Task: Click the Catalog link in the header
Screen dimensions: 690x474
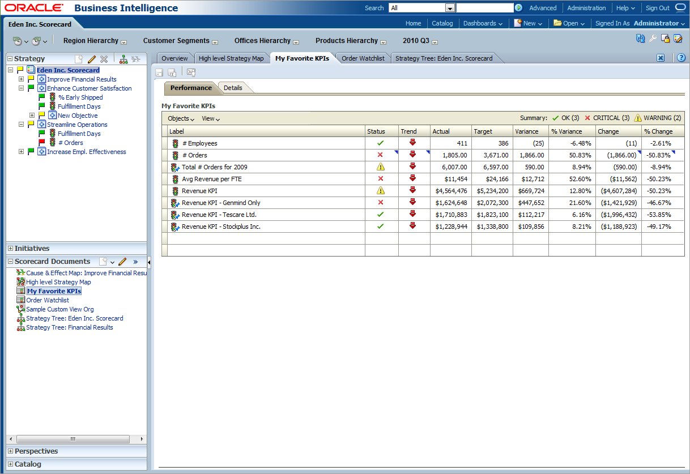Action: pos(442,23)
